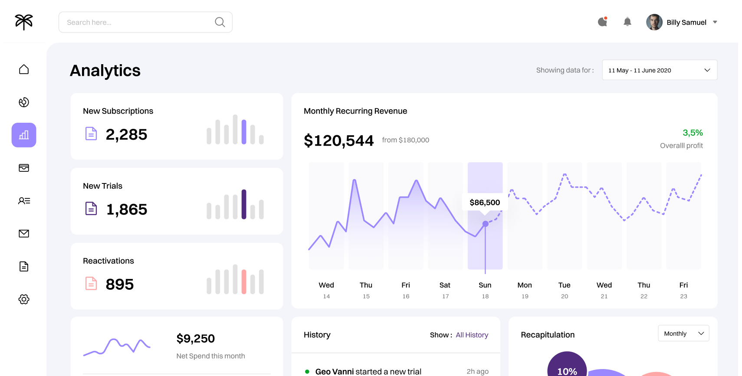
Task: Select the Sun 18 chart data point
Action: tap(485, 224)
